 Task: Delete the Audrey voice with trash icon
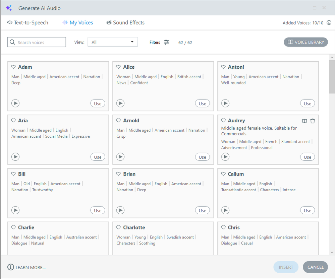[x=313, y=121]
